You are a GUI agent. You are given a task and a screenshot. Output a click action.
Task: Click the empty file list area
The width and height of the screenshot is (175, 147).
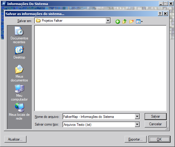point(100,68)
